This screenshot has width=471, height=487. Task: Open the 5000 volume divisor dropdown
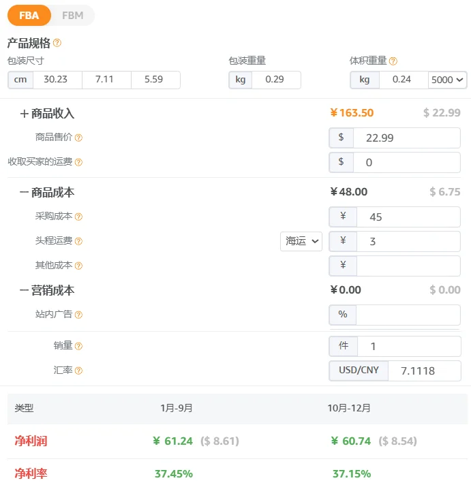click(447, 80)
